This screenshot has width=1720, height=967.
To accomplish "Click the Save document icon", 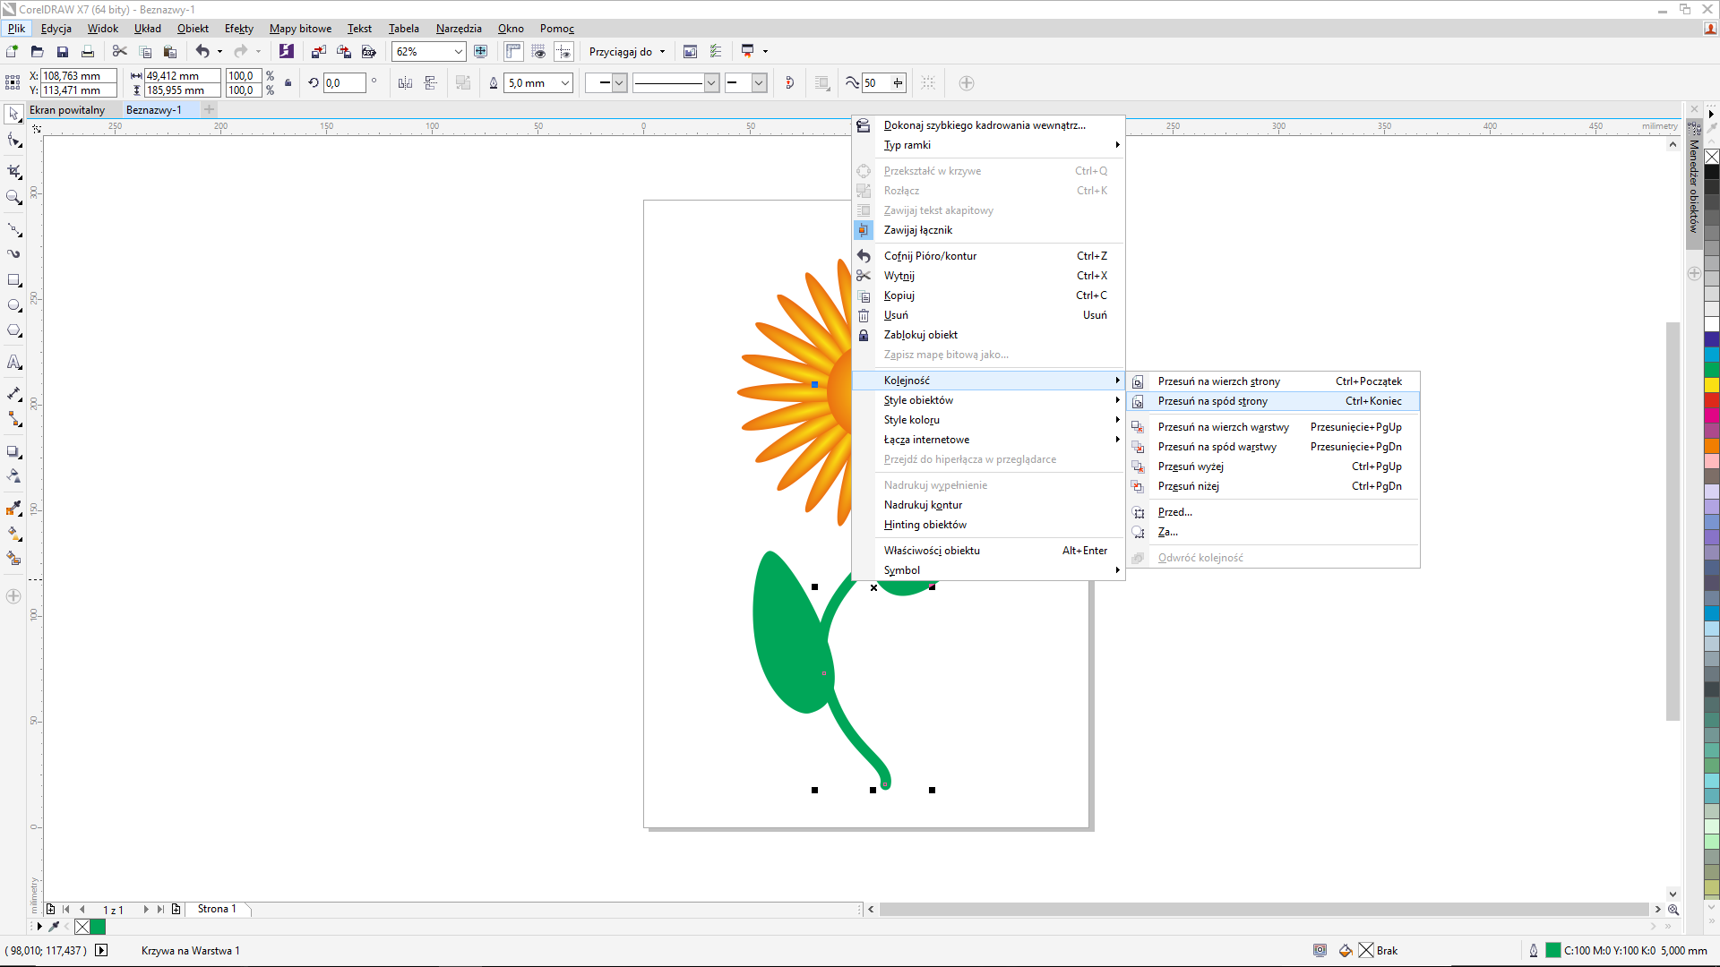I will point(62,52).
